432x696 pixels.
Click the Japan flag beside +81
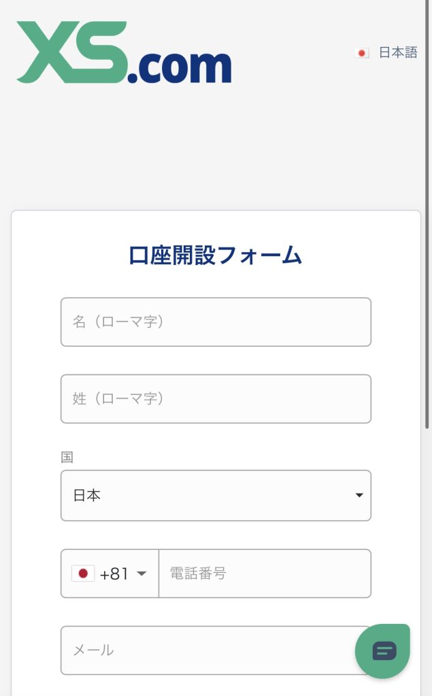pos(83,574)
